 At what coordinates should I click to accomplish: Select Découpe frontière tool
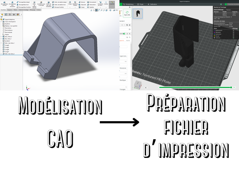58,7
